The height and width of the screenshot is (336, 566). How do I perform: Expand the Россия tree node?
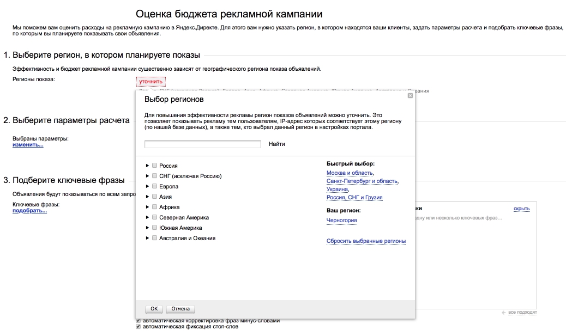pos(147,166)
